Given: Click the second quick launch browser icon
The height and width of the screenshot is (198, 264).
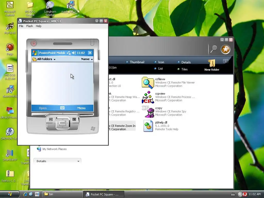Looking at the screenshot, I should tap(31, 194).
